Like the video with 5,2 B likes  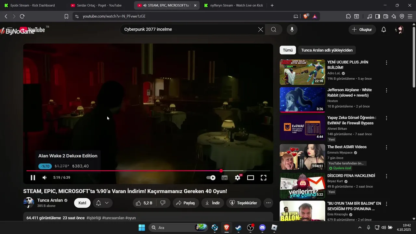pos(144,203)
